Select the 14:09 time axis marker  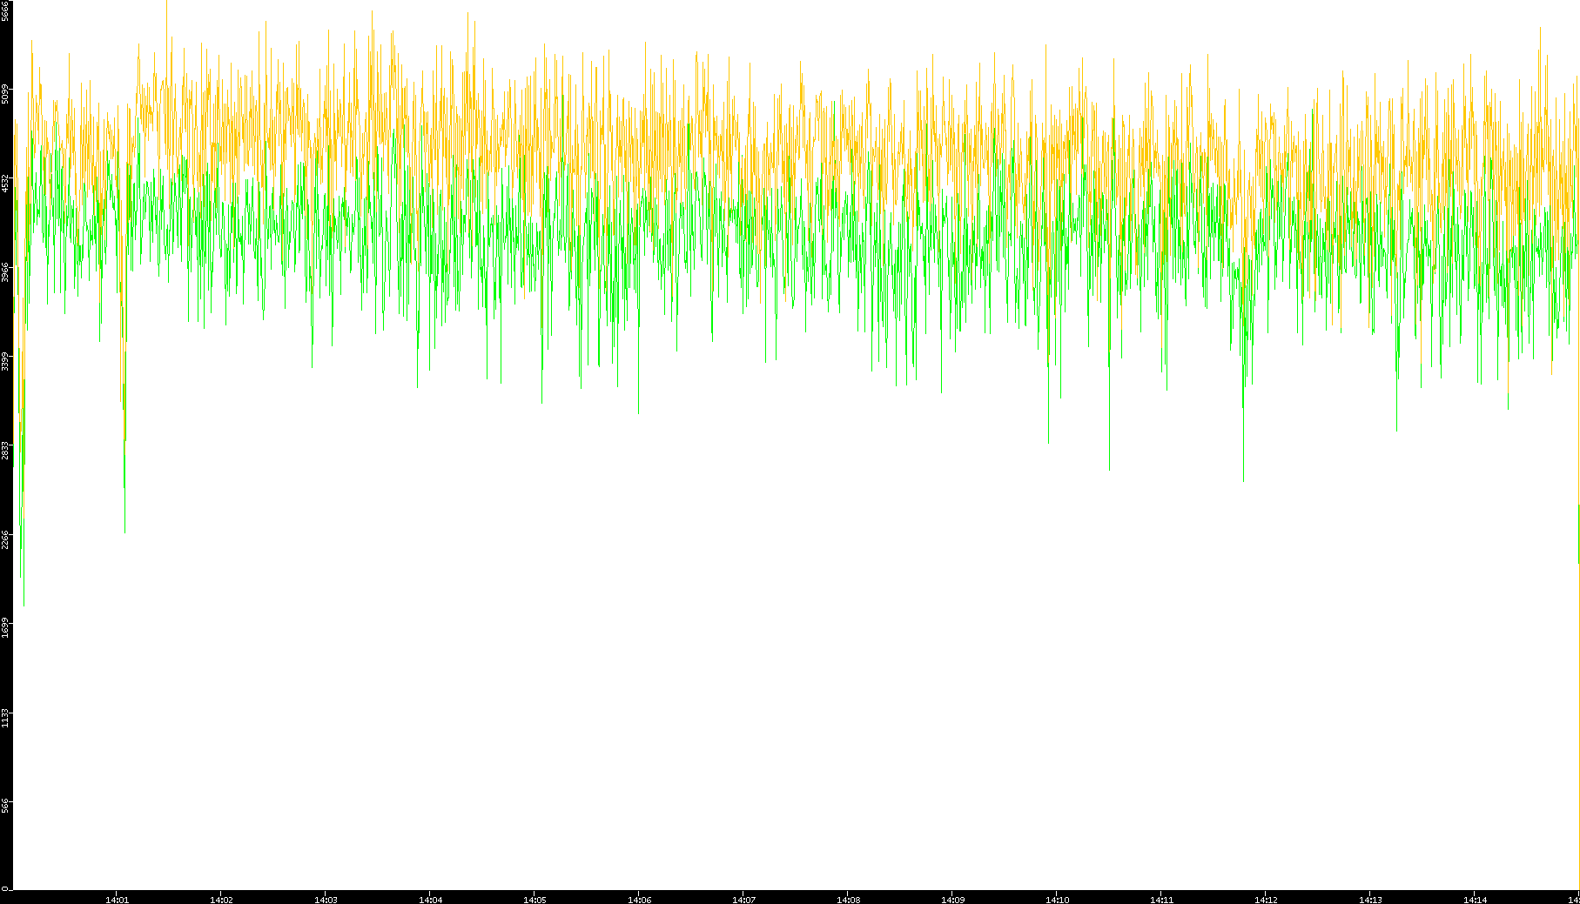pos(952,900)
